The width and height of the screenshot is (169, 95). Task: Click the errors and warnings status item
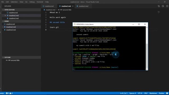point(9,93)
